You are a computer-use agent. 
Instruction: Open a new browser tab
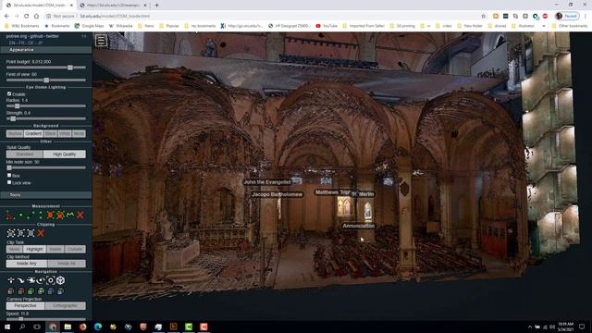[156, 6]
